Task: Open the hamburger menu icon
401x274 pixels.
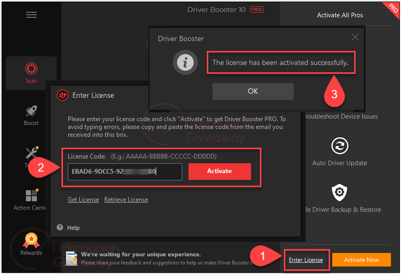Action: coord(31,15)
